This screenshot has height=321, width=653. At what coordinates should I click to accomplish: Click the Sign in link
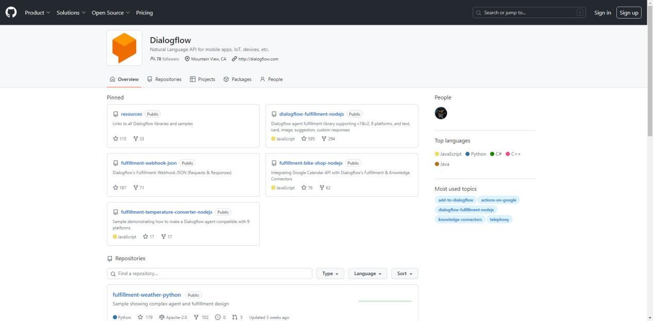coord(602,12)
